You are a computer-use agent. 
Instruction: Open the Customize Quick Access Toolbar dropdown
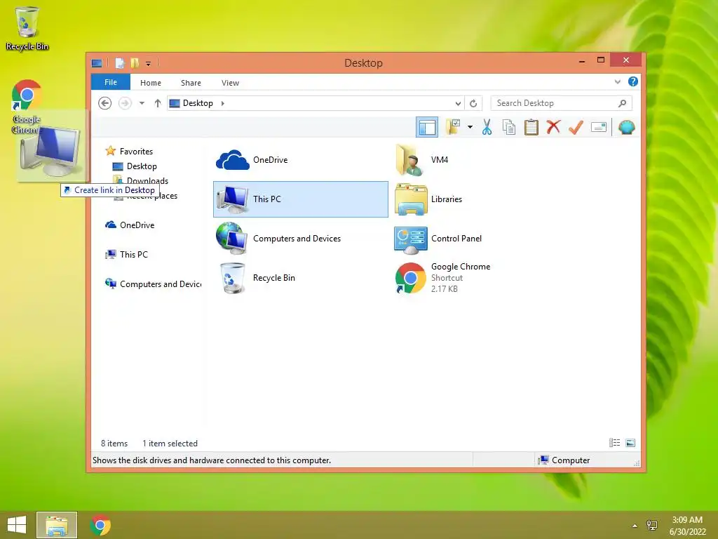coord(149,63)
